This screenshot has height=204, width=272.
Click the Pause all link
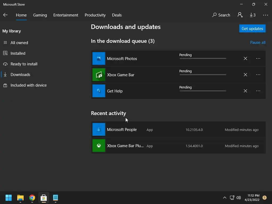click(x=258, y=42)
